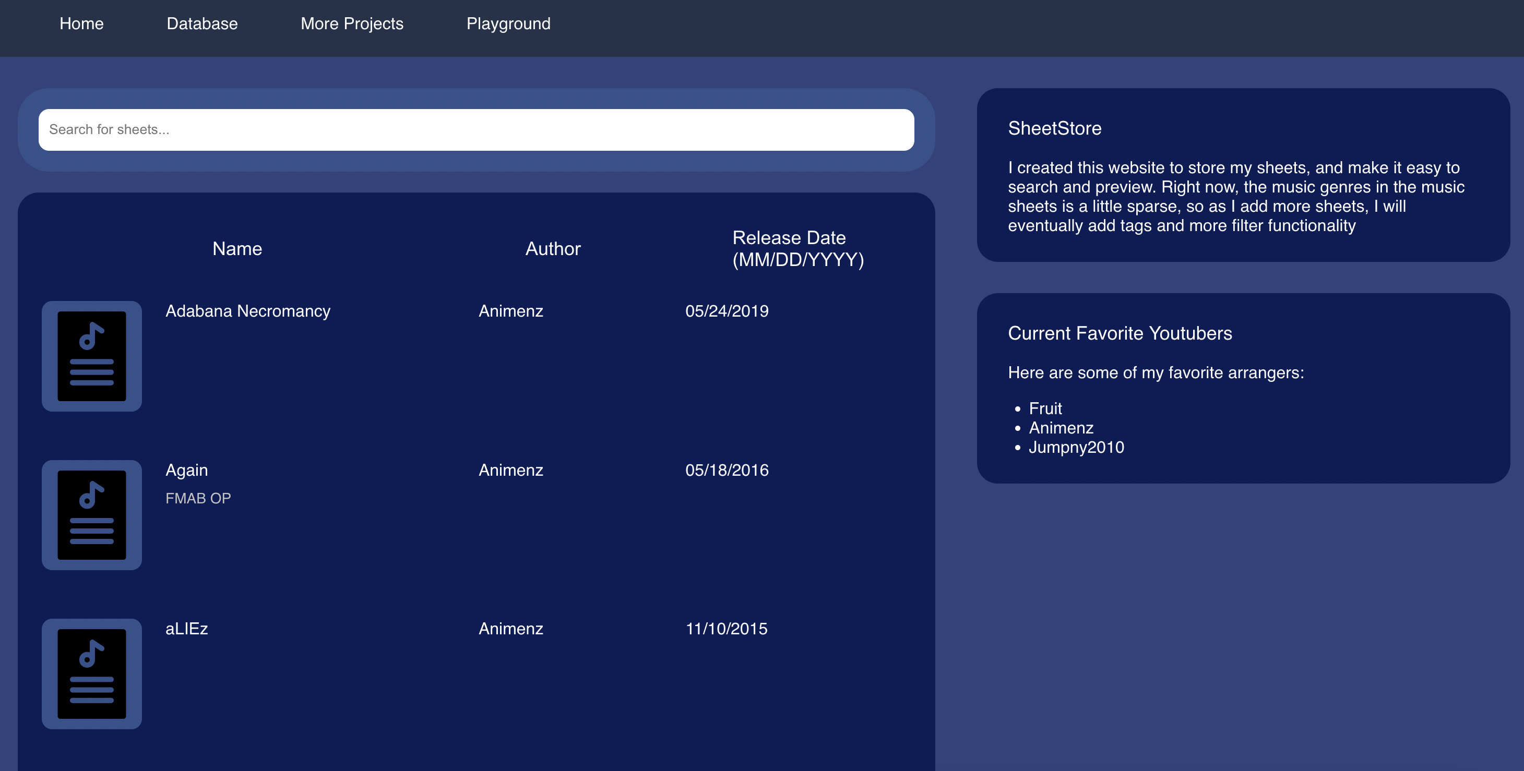This screenshot has height=771, width=1524.
Task: Select the aLIEz sheet music icon
Action: pos(92,673)
